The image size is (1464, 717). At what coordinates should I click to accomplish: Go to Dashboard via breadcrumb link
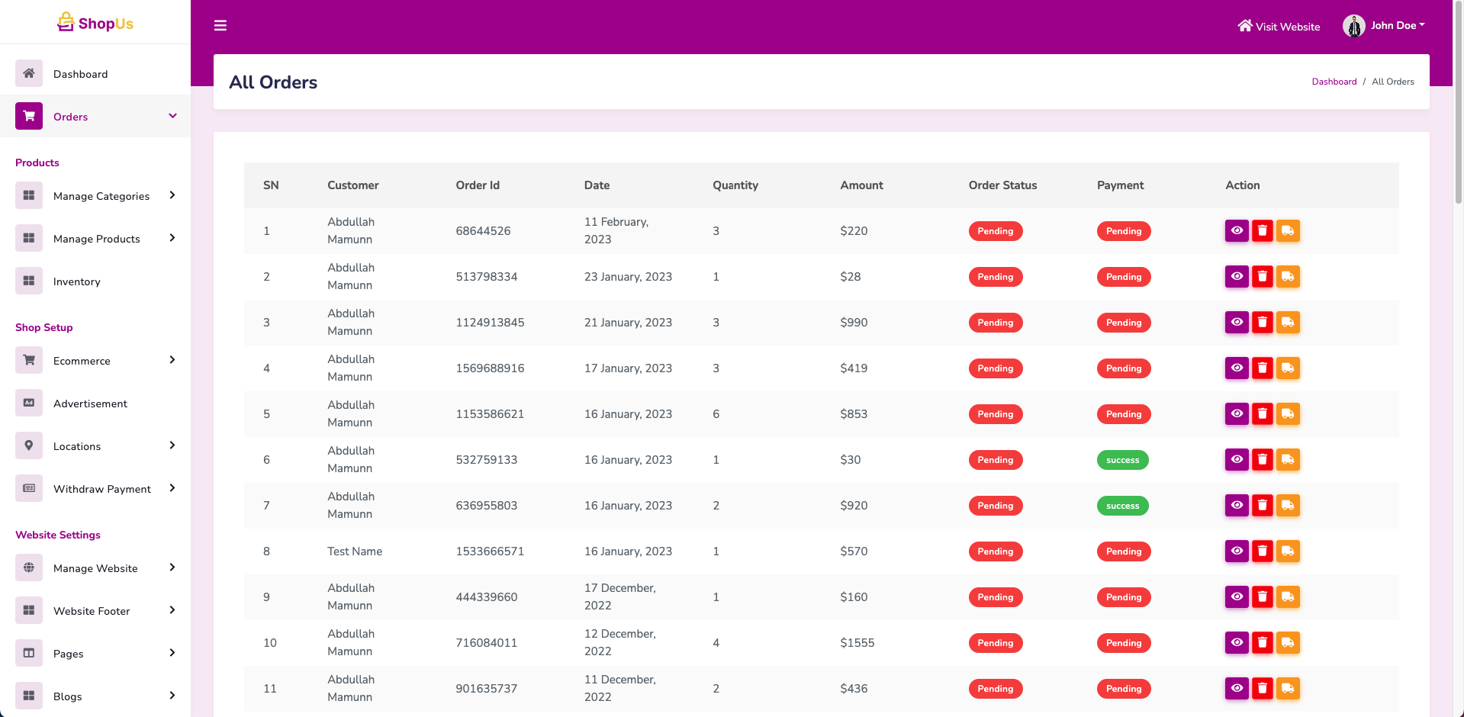tap(1334, 82)
